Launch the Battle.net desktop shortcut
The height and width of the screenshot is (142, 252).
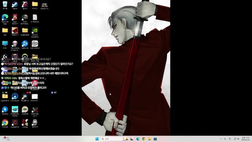point(25,43)
